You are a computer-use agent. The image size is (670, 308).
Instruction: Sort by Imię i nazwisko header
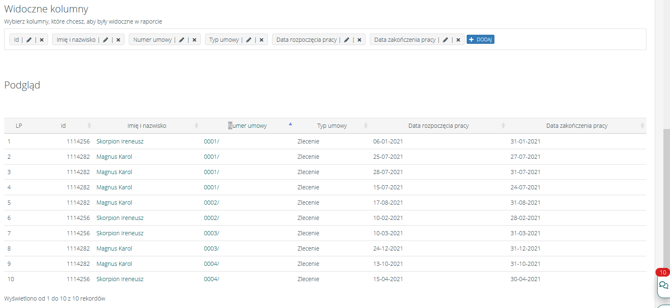147,126
